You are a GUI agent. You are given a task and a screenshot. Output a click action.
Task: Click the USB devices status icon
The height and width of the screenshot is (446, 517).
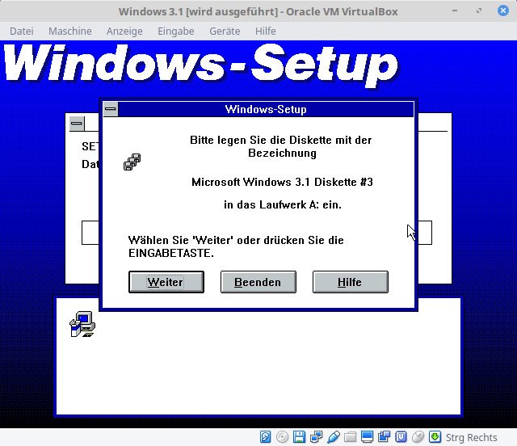click(334, 437)
